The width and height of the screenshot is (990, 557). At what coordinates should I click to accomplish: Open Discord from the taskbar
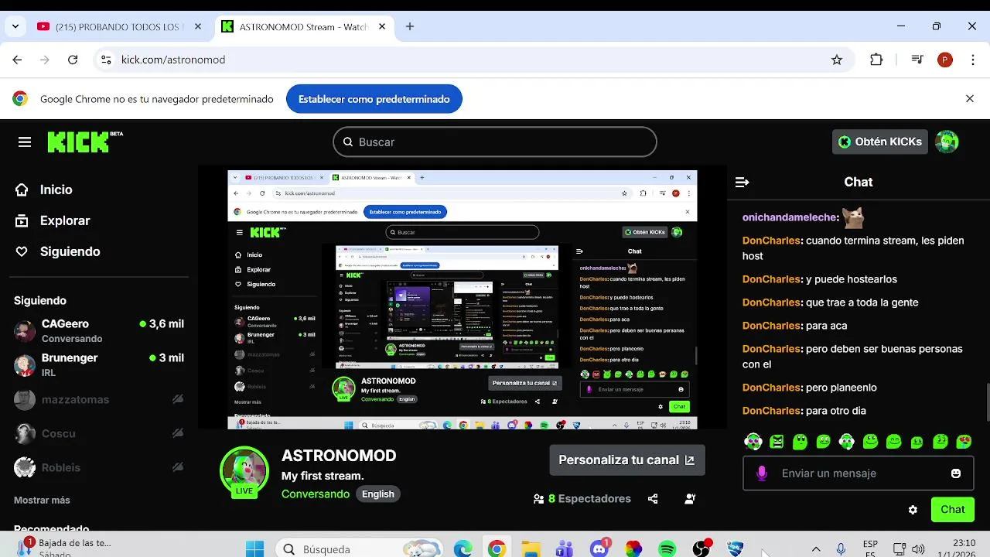point(599,549)
